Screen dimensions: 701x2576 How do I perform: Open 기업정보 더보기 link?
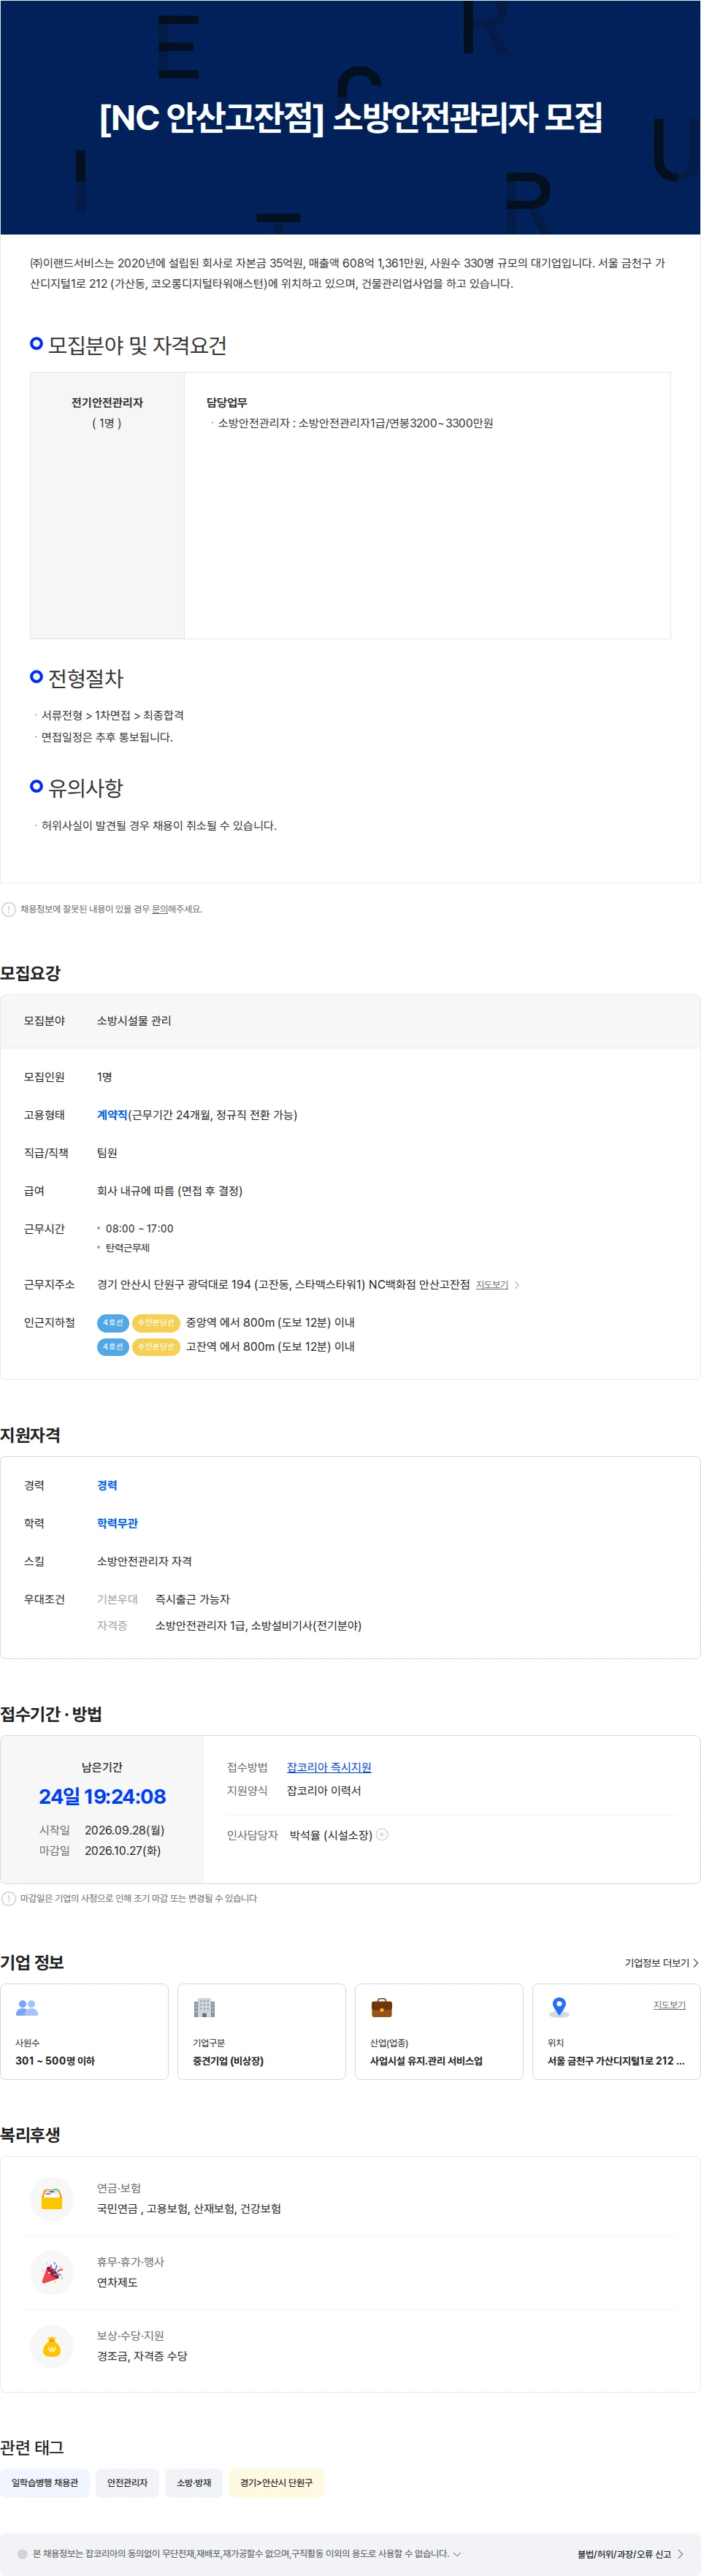tap(662, 1963)
